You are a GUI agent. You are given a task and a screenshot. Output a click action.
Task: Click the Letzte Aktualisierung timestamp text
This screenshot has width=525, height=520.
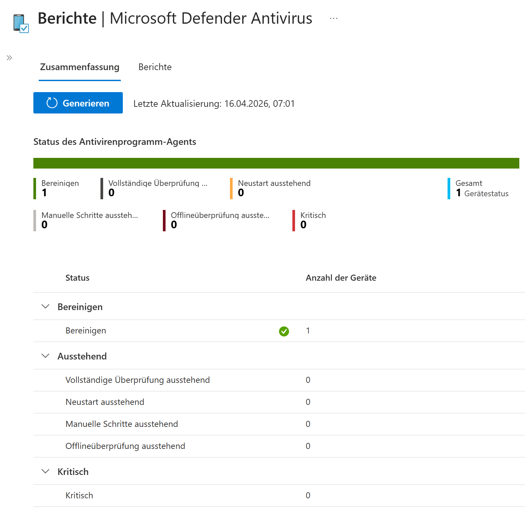tap(214, 104)
